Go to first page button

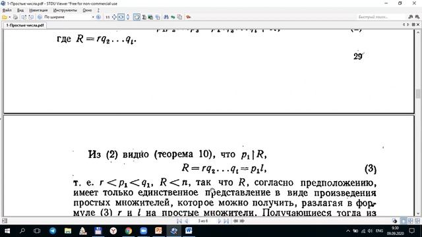pyautogui.click(x=179, y=221)
